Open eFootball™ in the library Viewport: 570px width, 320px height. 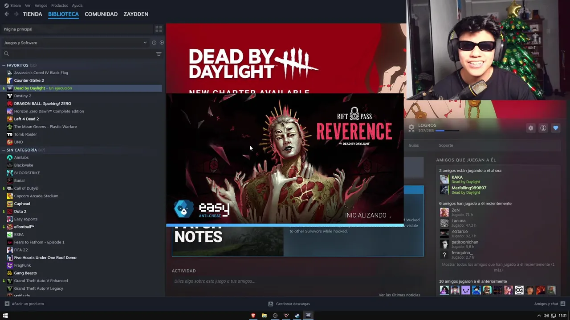coord(24,227)
